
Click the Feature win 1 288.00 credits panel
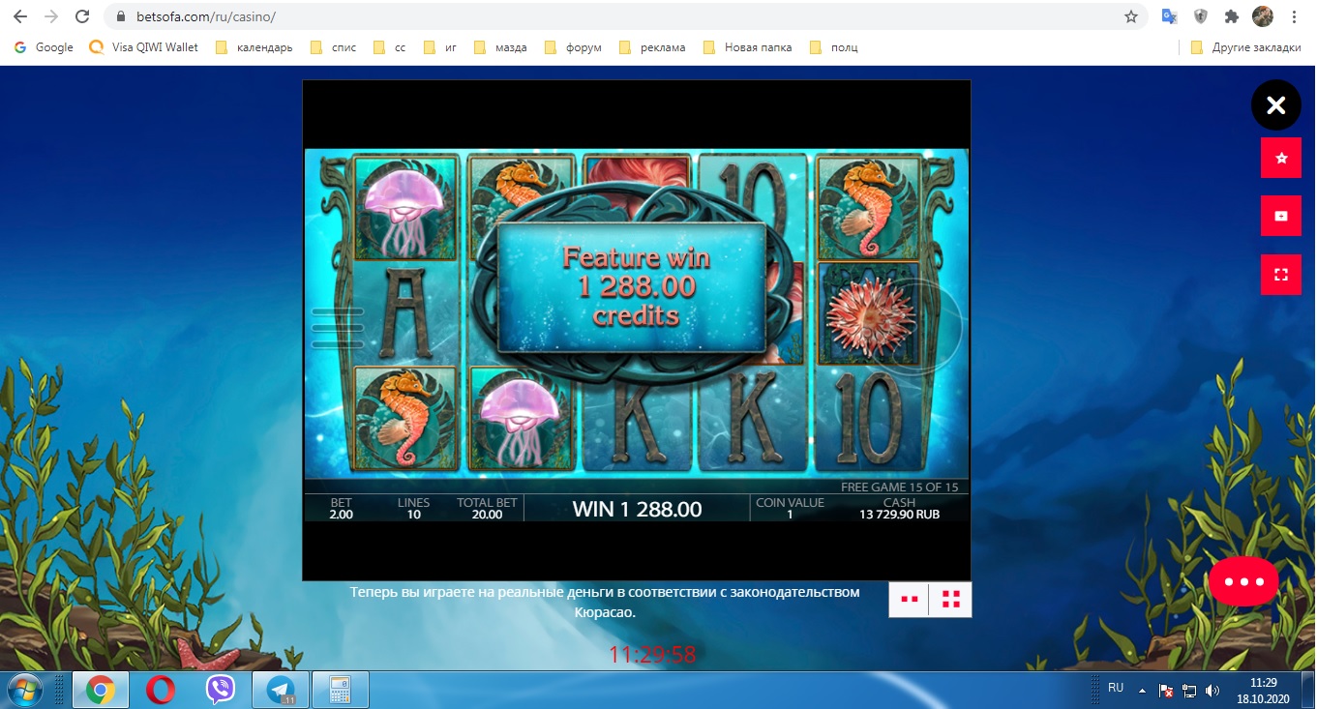[632, 287]
